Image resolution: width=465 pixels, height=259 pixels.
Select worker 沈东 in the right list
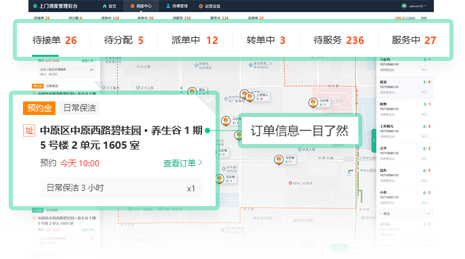(405, 176)
